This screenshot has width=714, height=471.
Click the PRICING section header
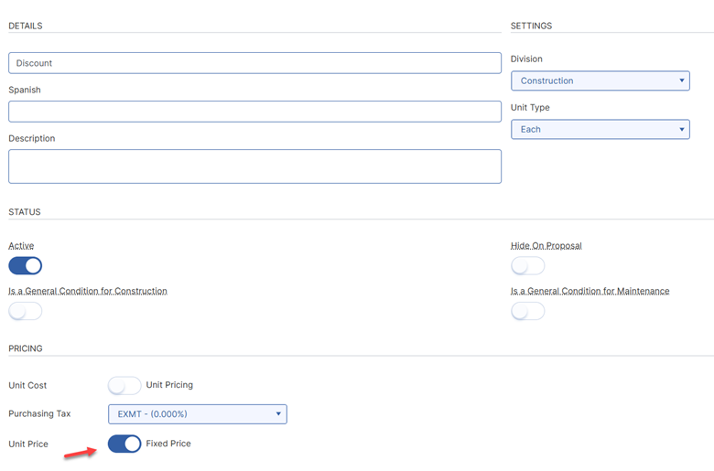[x=26, y=348]
